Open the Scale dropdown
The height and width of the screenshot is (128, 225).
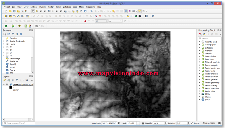click(138, 123)
